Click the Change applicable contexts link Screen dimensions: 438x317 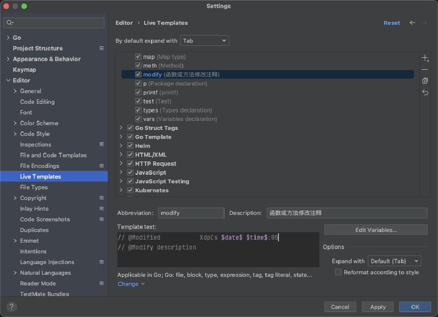128,284
